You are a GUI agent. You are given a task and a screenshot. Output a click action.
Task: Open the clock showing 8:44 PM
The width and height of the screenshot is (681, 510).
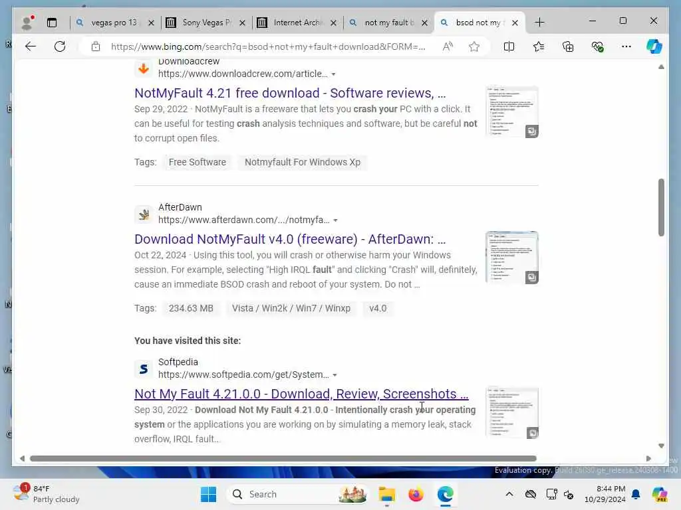tap(605, 494)
